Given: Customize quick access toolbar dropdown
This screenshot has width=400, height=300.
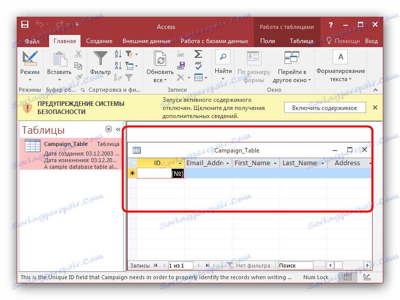Looking at the screenshot, I should (x=77, y=24).
